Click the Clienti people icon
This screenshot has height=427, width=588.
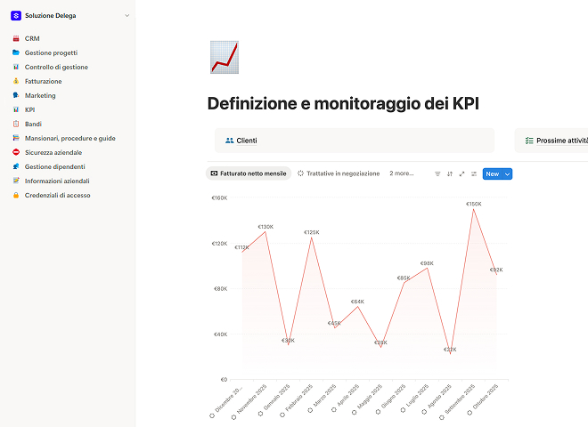(x=230, y=141)
